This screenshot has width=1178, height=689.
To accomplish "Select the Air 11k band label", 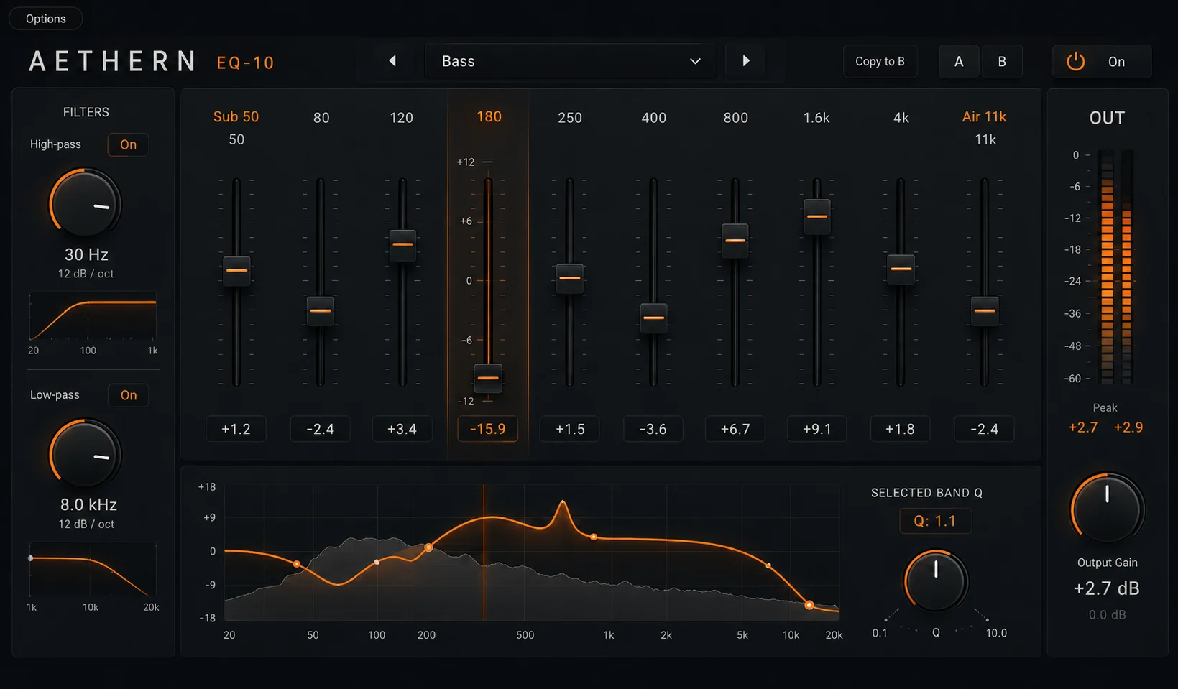I will [x=984, y=116].
